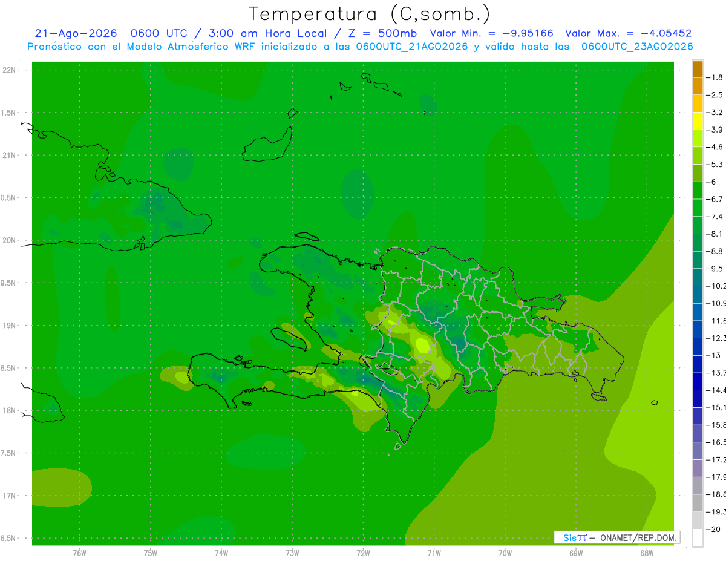
Task: Click the "-1.8" colorbar value
Action: (715, 78)
